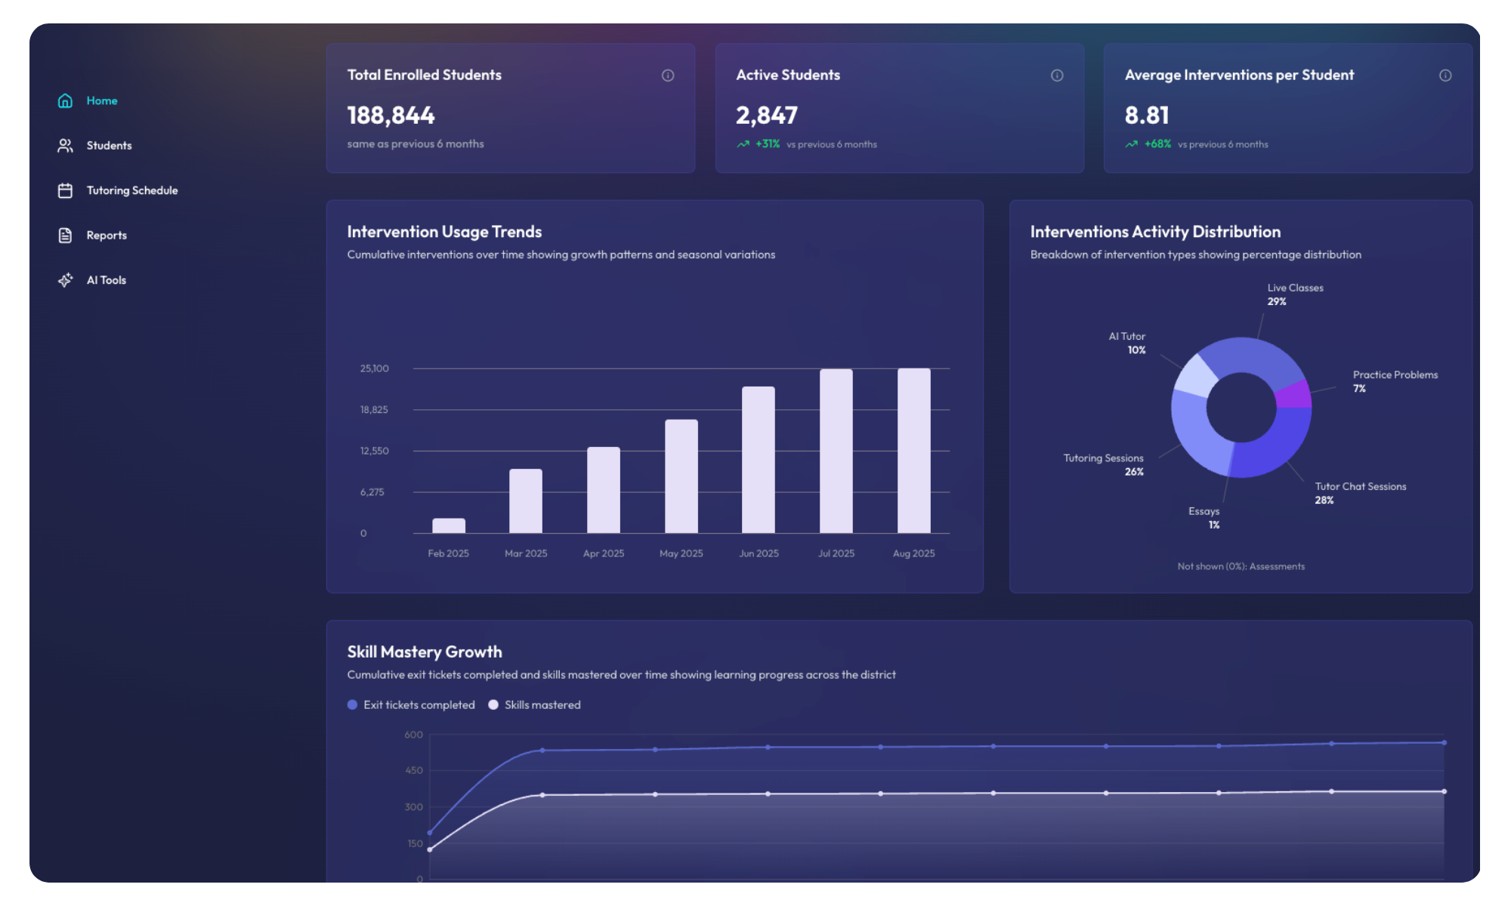Open the Students menu item
The height and width of the screenshot is (906, 1511).
click(x=109, y=145)
